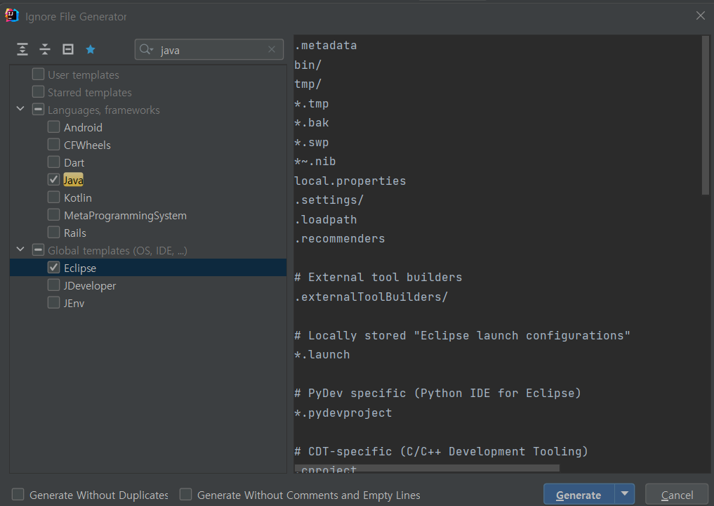Click the '.settings/' preview line
This screenshot has height=506, width=714.
point(329,200)
